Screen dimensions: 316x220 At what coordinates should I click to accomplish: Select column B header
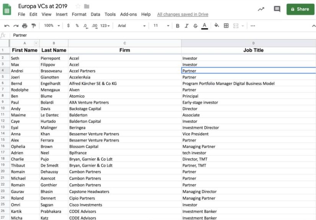(54, 43)
